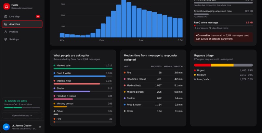262x133 pixels.
Task: Click the NEED column header
Action: (x=126, y=66)
